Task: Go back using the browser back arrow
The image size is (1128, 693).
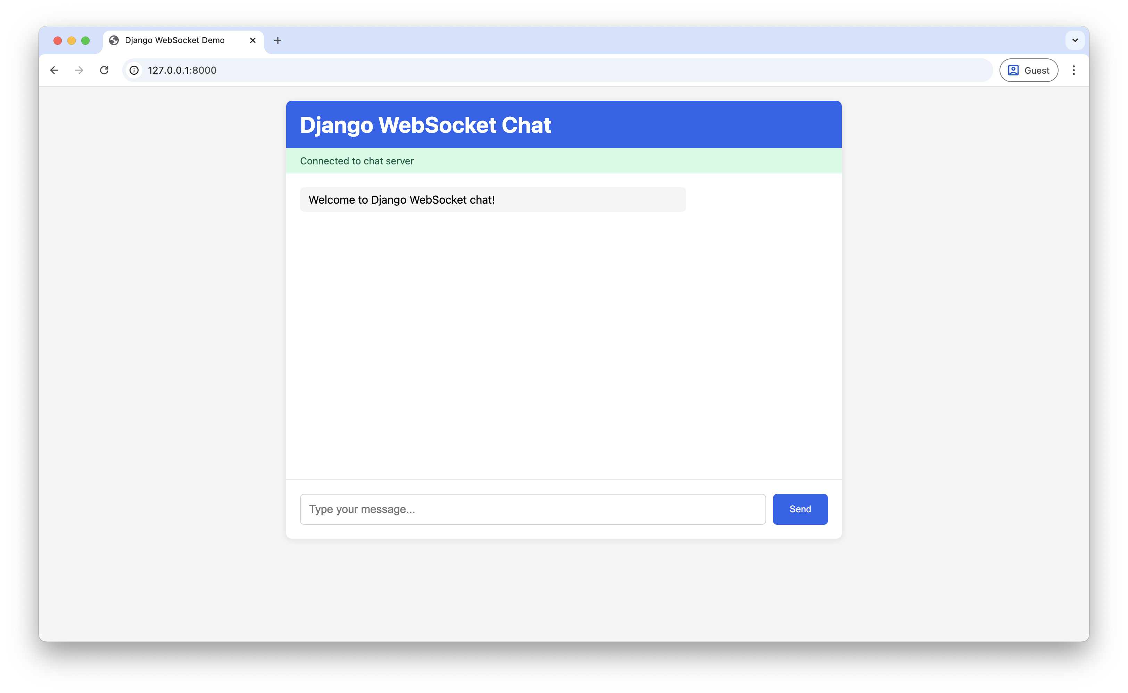Action: (54, 70)
